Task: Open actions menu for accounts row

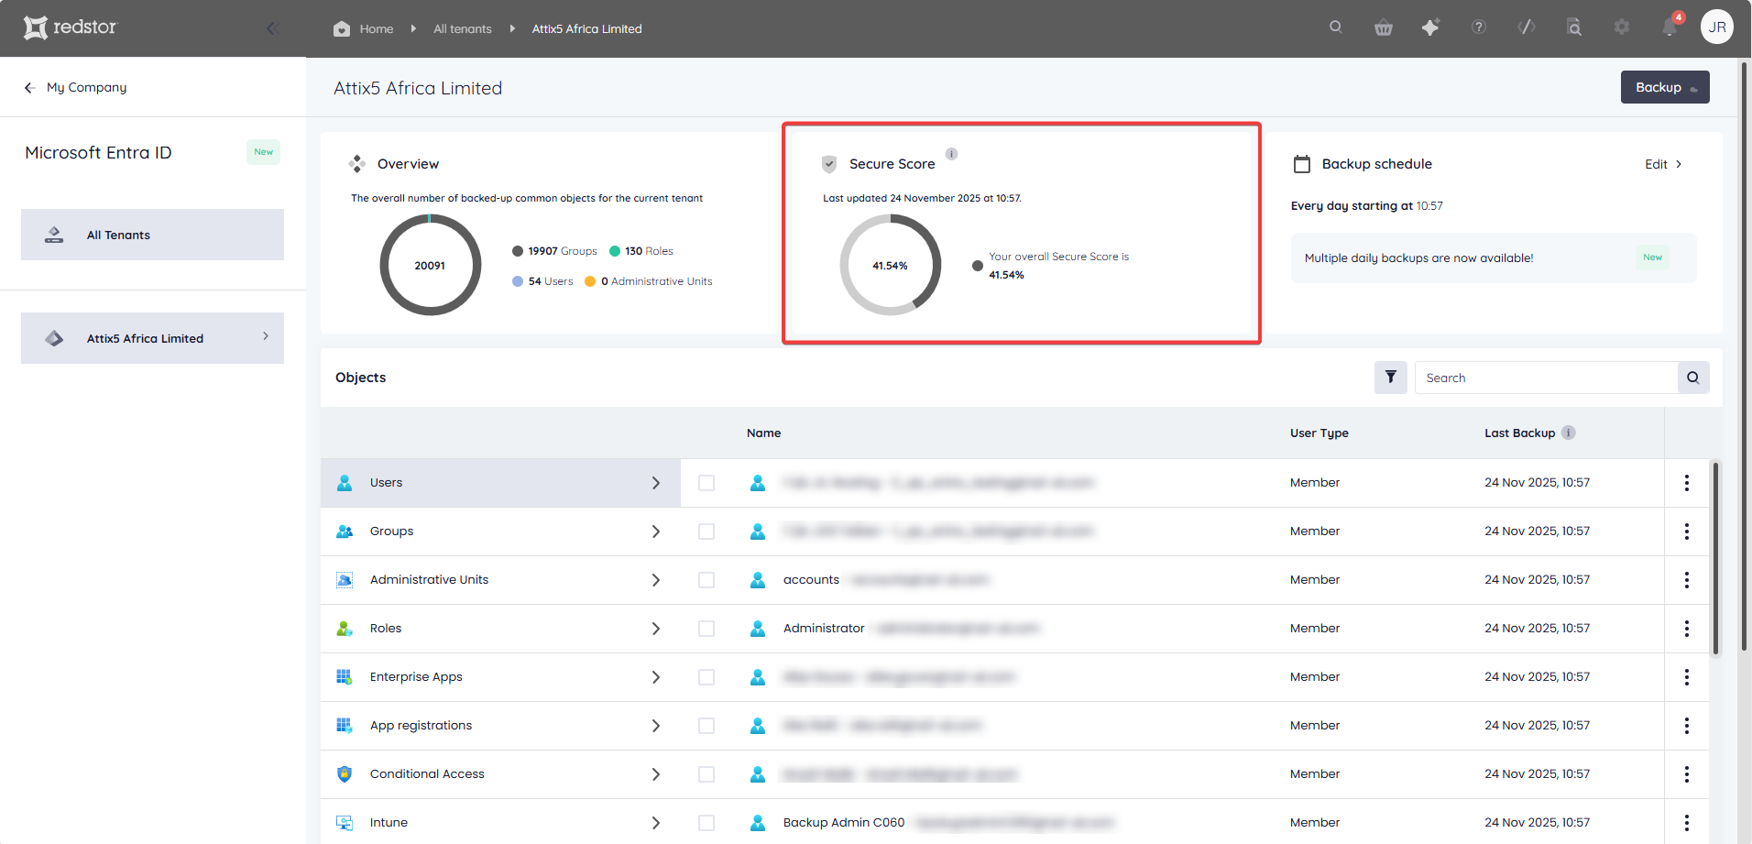Action: pos(1686,580)
